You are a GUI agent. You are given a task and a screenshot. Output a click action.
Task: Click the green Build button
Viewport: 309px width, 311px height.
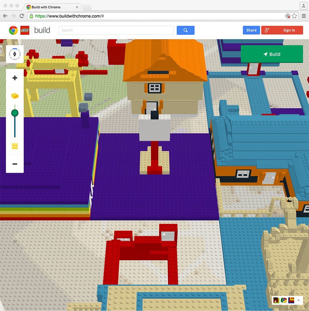click(272, 54)
